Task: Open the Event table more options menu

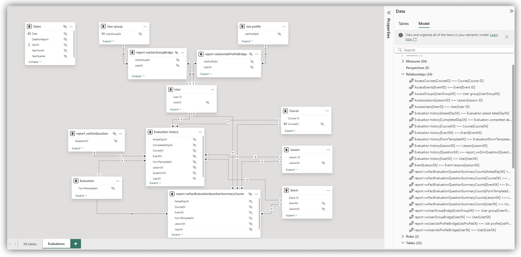Action: click(x=328, y=190)
